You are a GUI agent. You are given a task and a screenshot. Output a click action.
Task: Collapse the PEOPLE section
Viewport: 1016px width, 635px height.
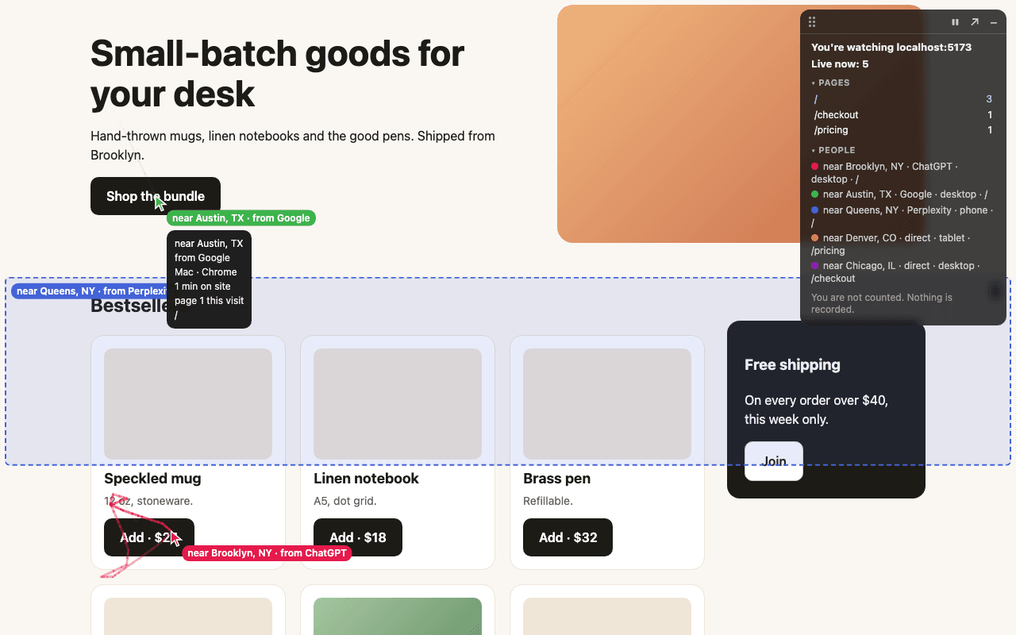833,150
